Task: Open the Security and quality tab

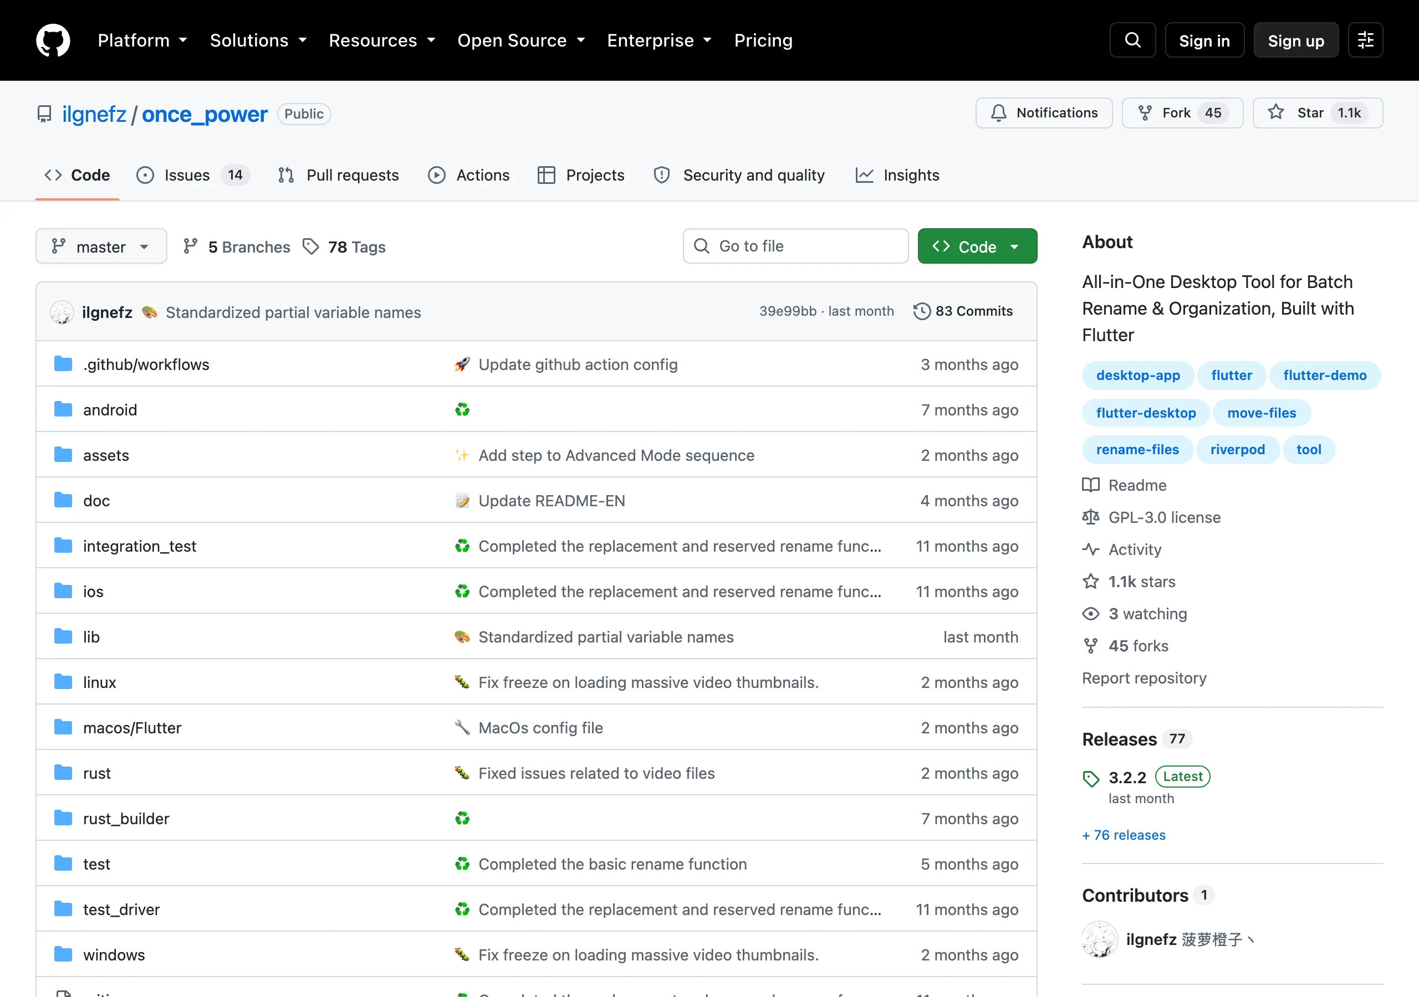Action: (739, 176)
